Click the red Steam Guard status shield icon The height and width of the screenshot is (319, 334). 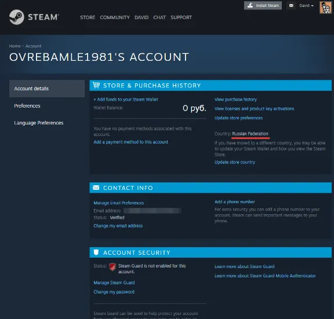[x=112, y=266]
